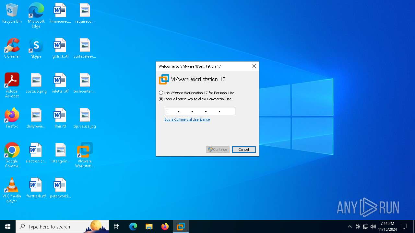415x233 pixels.
Task: Select Enter a license key radio option
Action: pyautogui.click(x=196, y=99)
